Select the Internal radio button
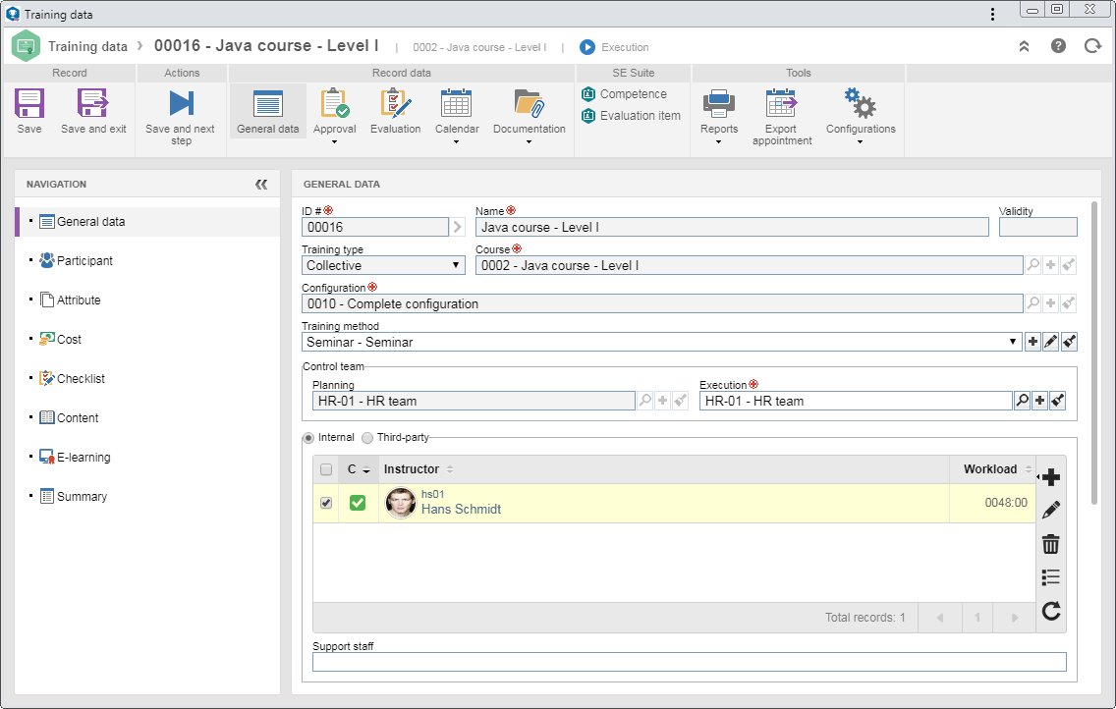Image resolution: width=1116 pixels, height=709 pixels. [308, 438]
